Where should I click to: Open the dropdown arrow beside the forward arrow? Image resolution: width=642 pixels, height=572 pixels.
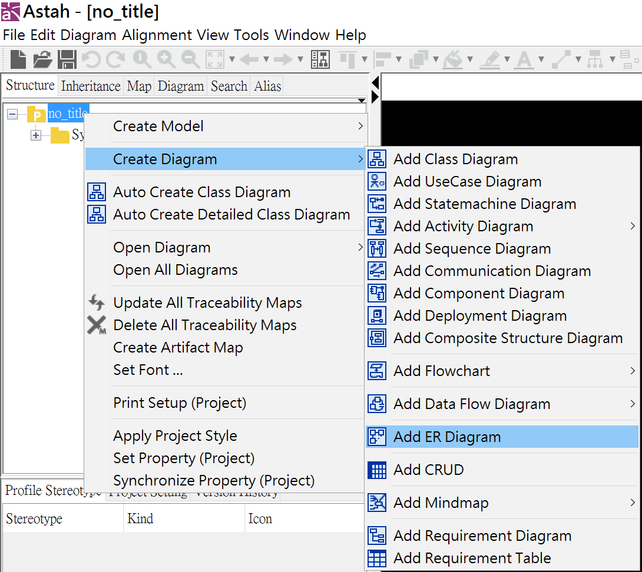(x=300, y=59)
